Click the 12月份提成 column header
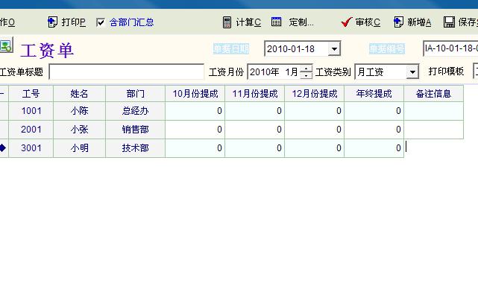478x286 pixels. [314, 94]
